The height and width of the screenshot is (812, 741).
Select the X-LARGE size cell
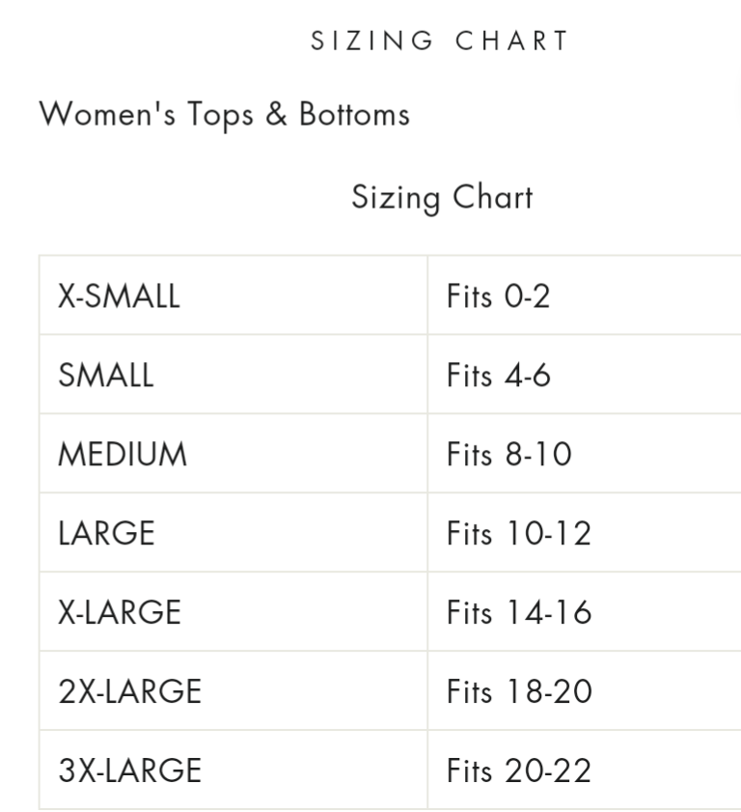point(119,612)
